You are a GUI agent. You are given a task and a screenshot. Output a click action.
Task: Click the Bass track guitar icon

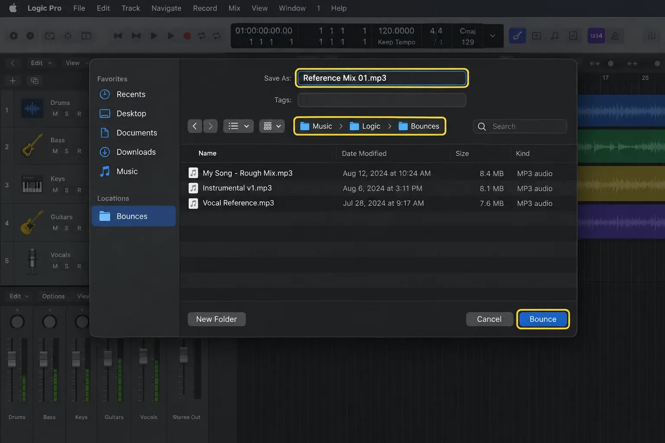click(x=32, y=146)
